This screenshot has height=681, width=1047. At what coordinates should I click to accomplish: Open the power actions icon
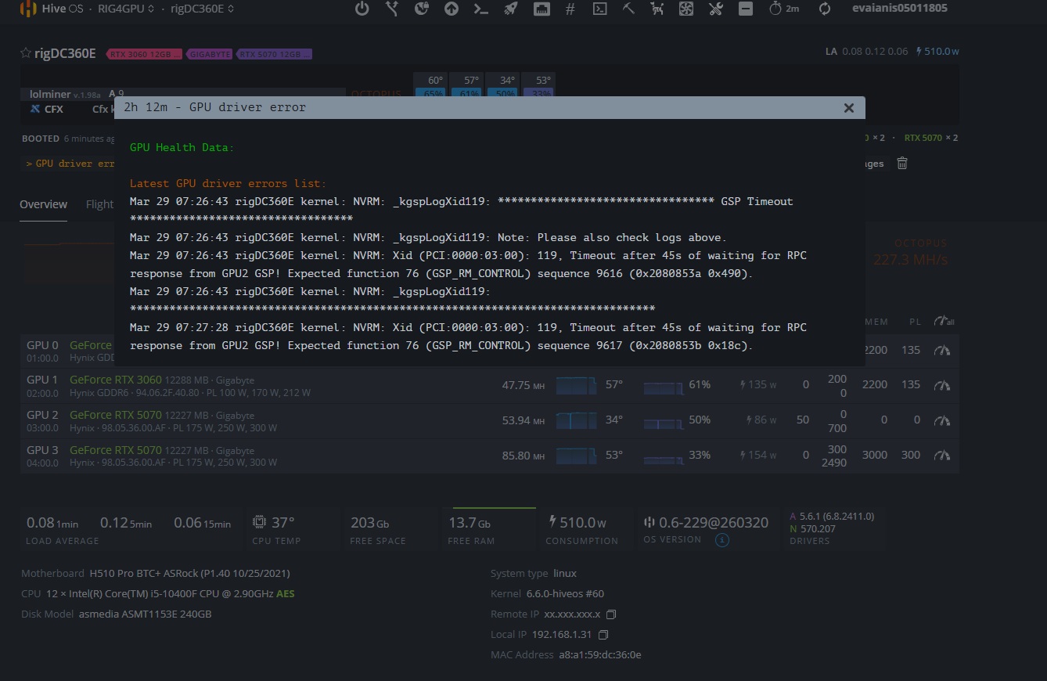coord(362,9)
